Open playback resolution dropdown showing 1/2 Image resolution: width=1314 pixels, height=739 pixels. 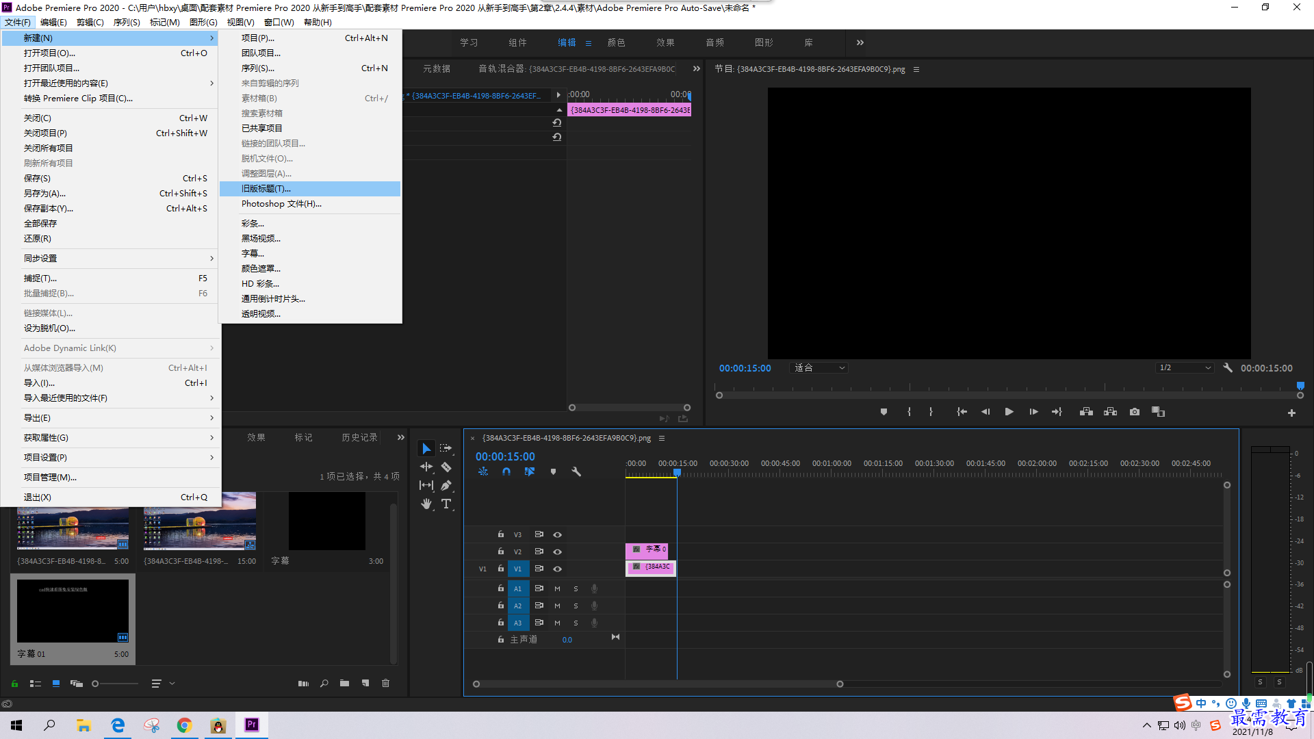tap(1185, 367)
